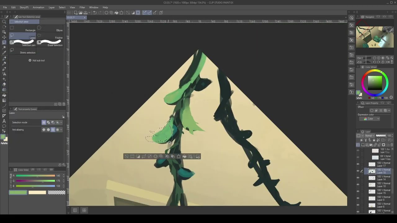
Task: Choose the Selection pen sub tool
Action: point(23,43)
